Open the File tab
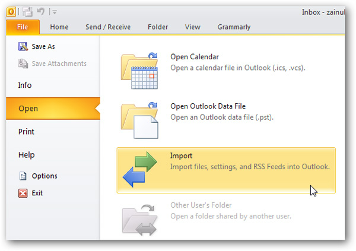The height and width of the screenshot is (251, 356). (23, 27)
